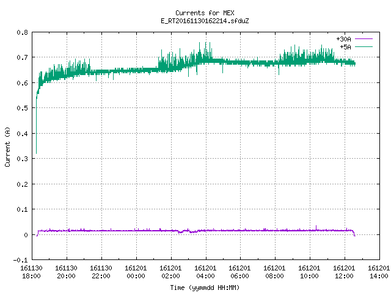The height and width of the screenshot is (293, 391).
Task: Click the '+30A' legend label
Action: [x=343, y=39]
